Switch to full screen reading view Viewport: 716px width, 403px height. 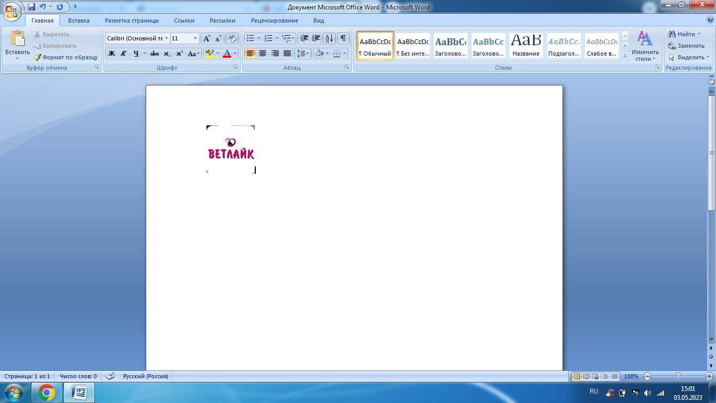pyautogui.click(x=586, y=376)
